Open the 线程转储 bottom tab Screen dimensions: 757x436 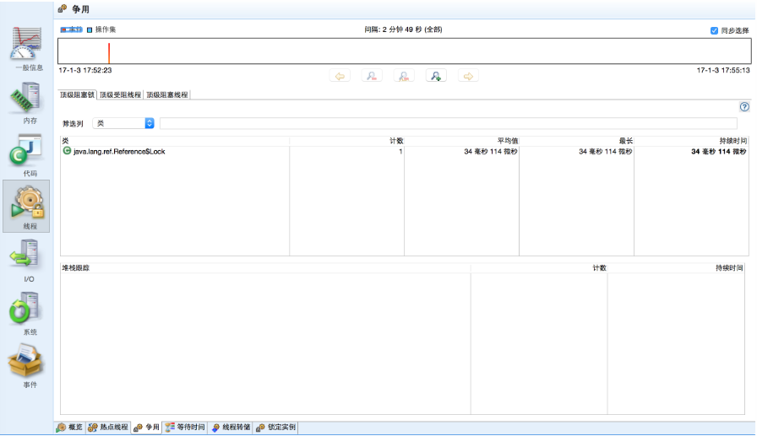pyautogui.click(x=231, y=428)
